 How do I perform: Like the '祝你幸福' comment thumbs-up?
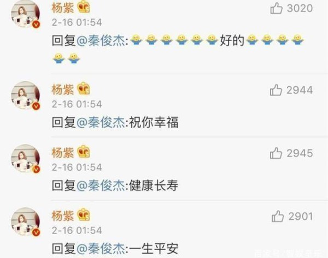pos(276,90)
